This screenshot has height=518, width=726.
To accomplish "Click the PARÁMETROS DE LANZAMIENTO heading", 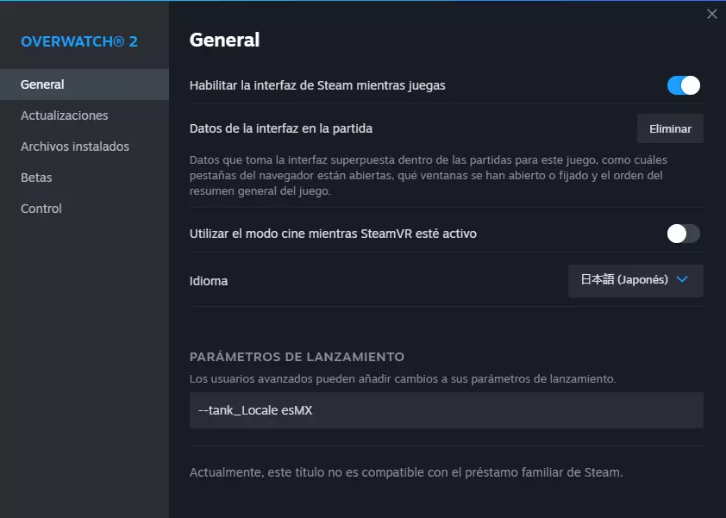I will click(297, 357).
